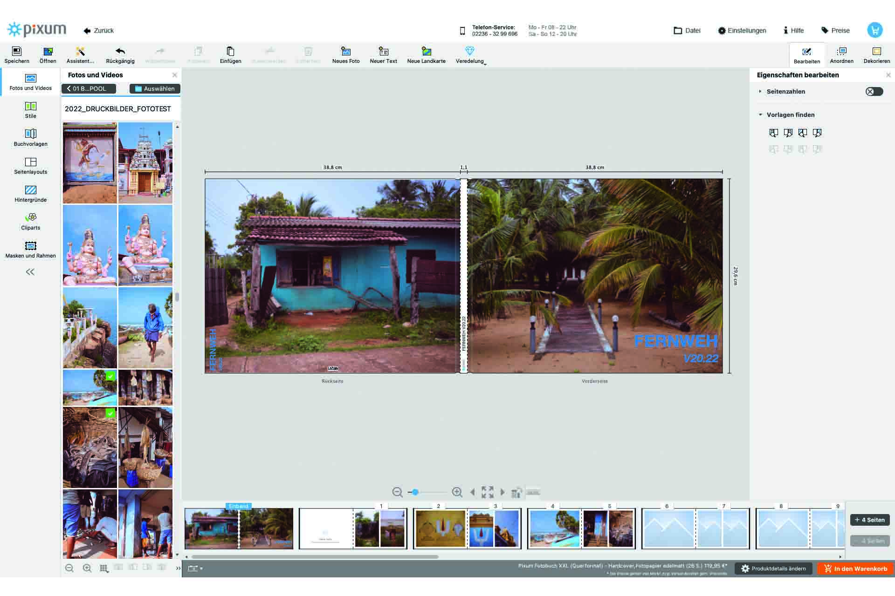This screenshot has width=895, height=596.
Task: Click the first Vorlagen finden template search icon
Action: click(773, 133)
